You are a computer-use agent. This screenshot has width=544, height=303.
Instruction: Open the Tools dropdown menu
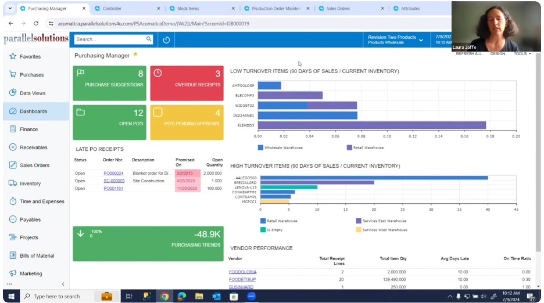tap(522, 53)
